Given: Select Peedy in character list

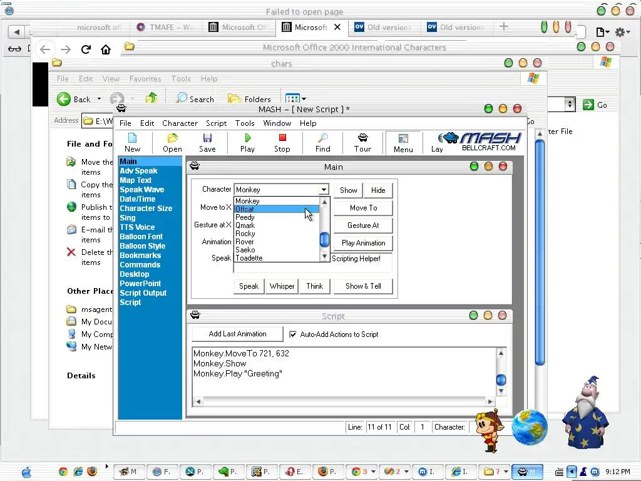Looking at the screenshot, I should click(x=276, y=217).
